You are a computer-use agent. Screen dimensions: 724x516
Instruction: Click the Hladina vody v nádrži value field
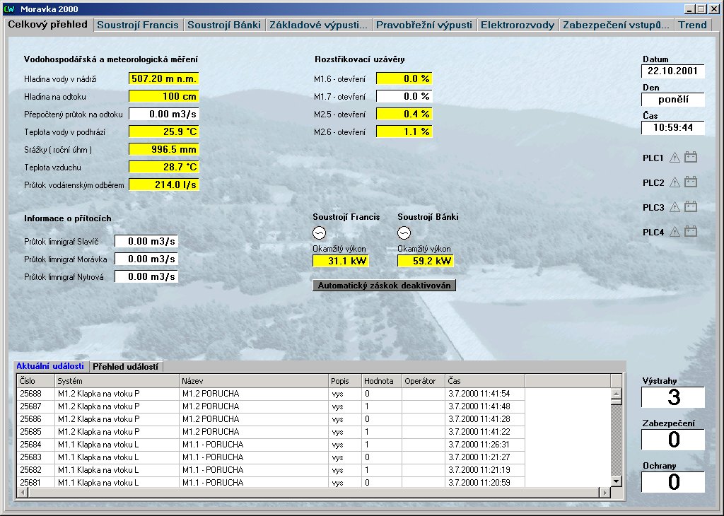[x=163, y=78]
